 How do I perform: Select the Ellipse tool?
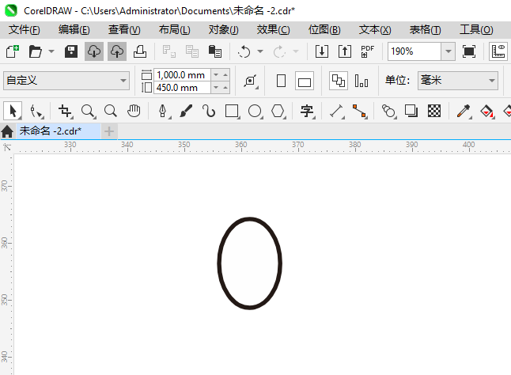point(255,111)
